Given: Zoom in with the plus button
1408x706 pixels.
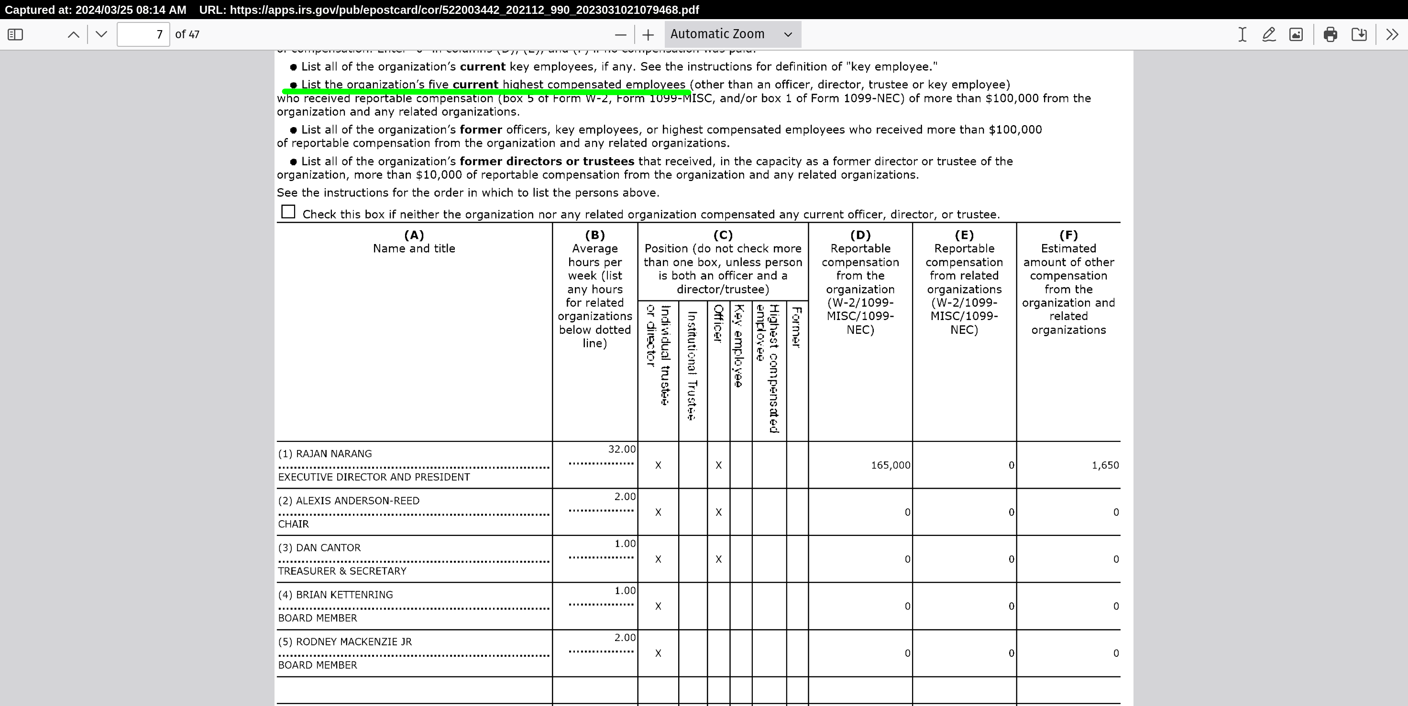Looking at the screenshot, I should [x=648, y=34].
